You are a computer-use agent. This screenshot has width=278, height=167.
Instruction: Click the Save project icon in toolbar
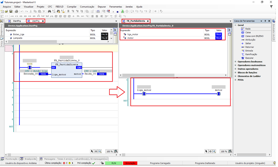[x=11, y=12]
